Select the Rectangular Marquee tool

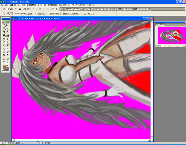tap(4, 26)
